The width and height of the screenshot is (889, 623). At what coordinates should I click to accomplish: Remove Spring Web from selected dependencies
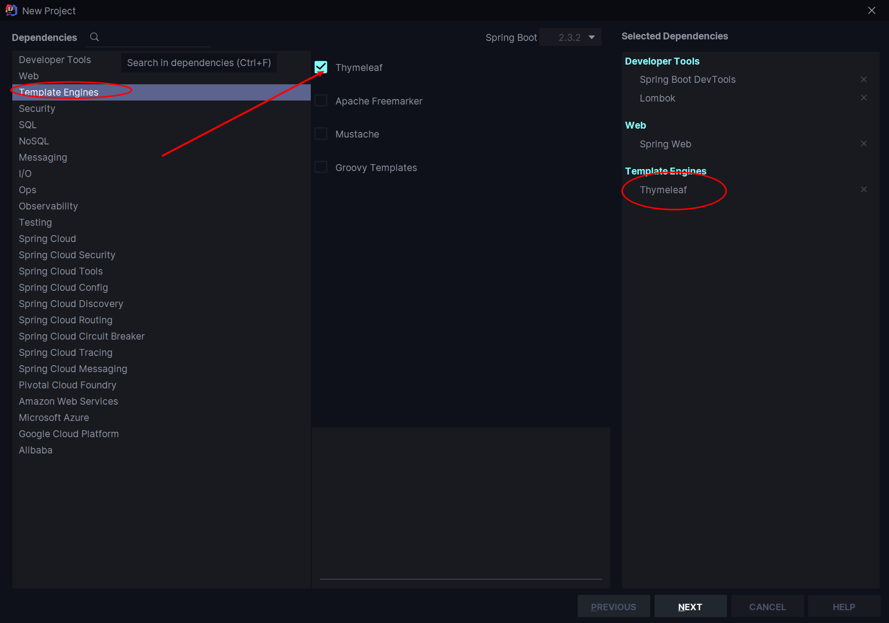[x=863, y=143]
